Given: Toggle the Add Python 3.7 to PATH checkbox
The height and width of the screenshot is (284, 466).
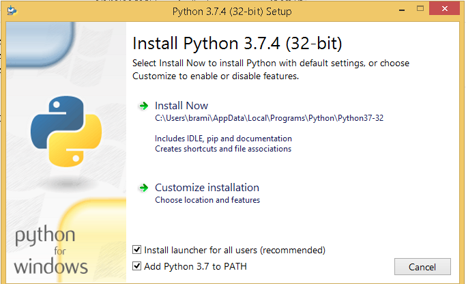Looking at the screenshot, I should point(137,266).
